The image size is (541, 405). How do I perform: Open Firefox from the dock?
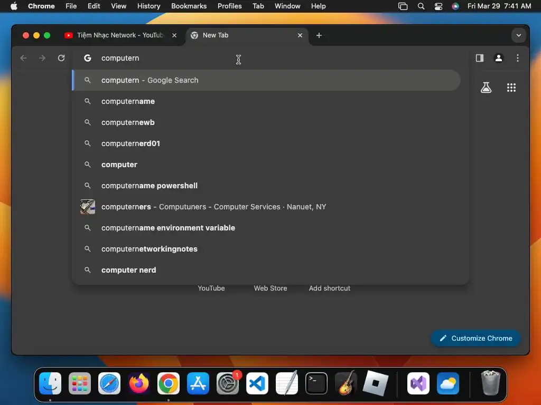[x=139, y=383]
